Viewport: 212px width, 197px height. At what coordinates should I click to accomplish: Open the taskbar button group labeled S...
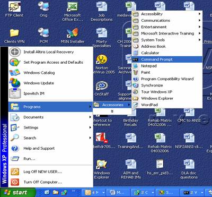(167, 193)
